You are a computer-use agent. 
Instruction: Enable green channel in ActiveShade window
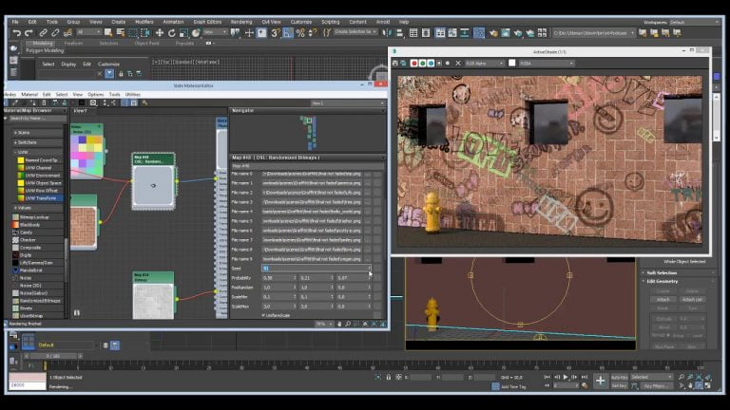tap(422, 64)
